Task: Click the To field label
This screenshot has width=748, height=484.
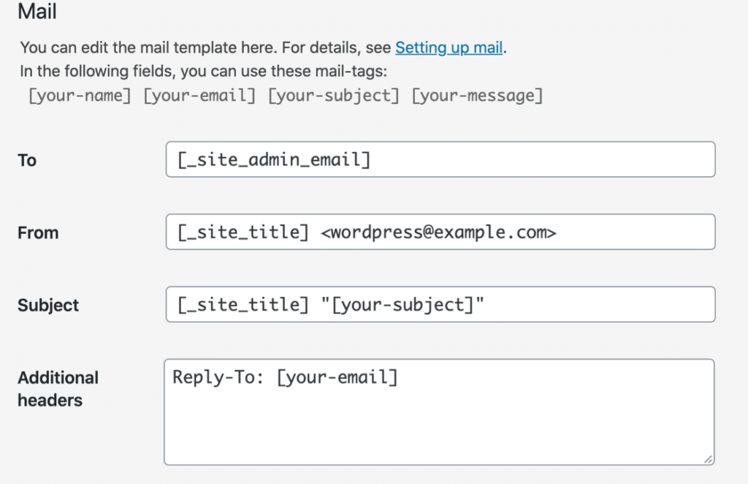Action: (x=26, y=160)
